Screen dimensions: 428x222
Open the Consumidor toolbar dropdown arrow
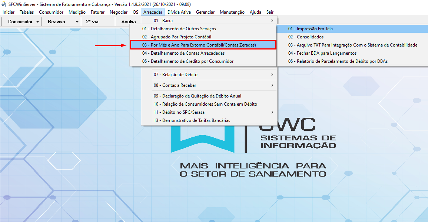pos(38,22)
